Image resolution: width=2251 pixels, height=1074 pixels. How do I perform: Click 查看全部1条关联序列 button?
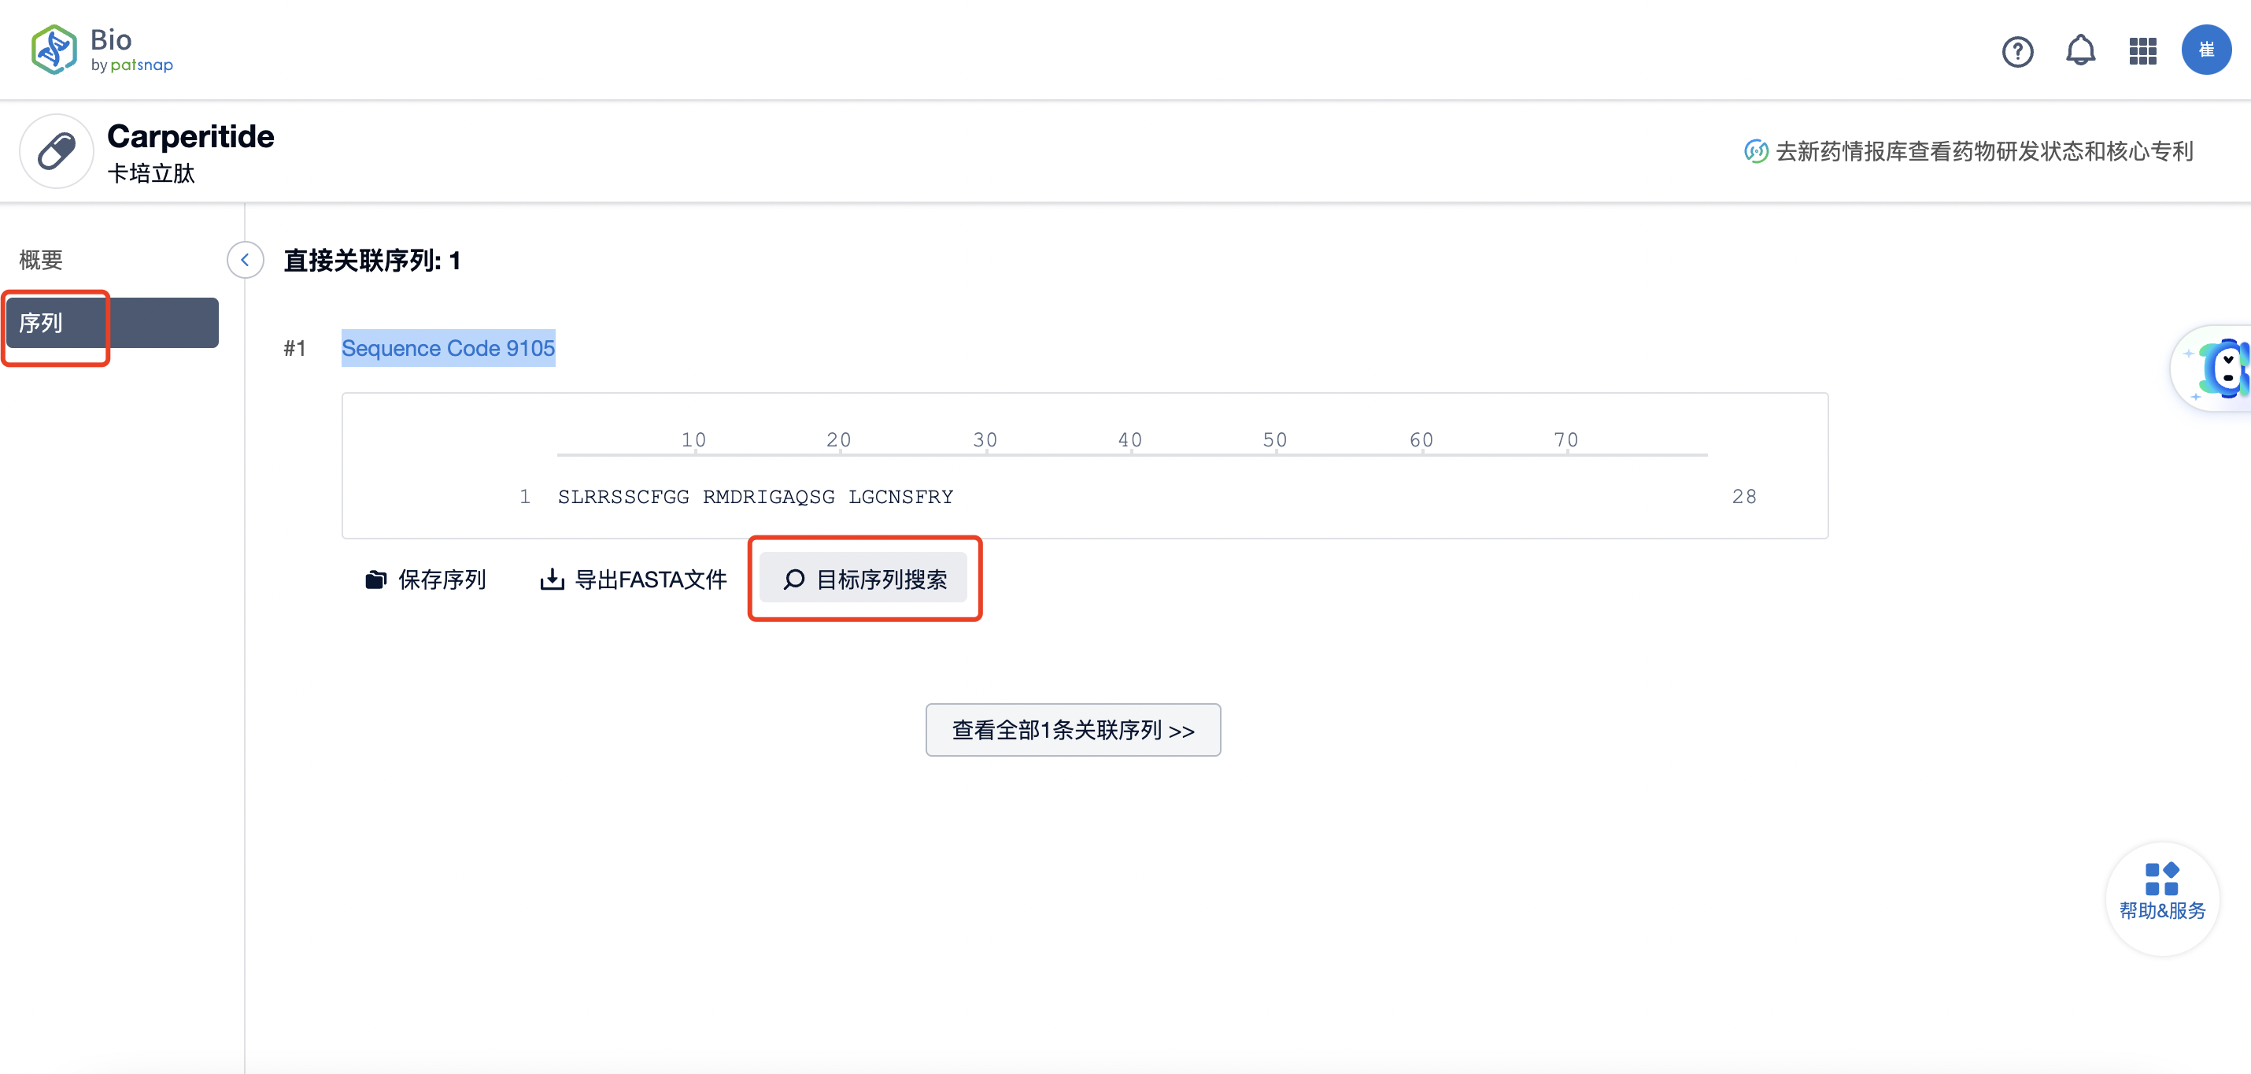(x=1072, y=730)
